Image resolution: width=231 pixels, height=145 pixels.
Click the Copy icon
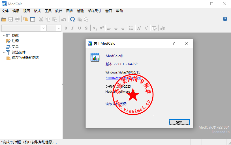48,19
